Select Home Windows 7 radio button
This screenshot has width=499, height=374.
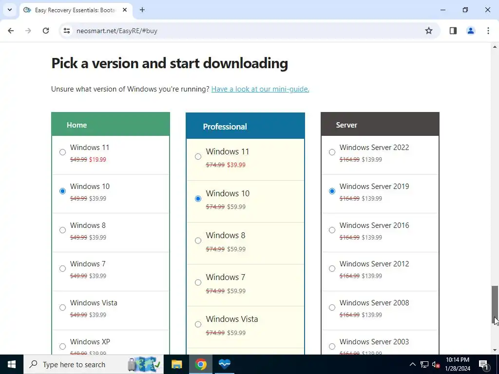pyautogui.click(x=63, y=268)
